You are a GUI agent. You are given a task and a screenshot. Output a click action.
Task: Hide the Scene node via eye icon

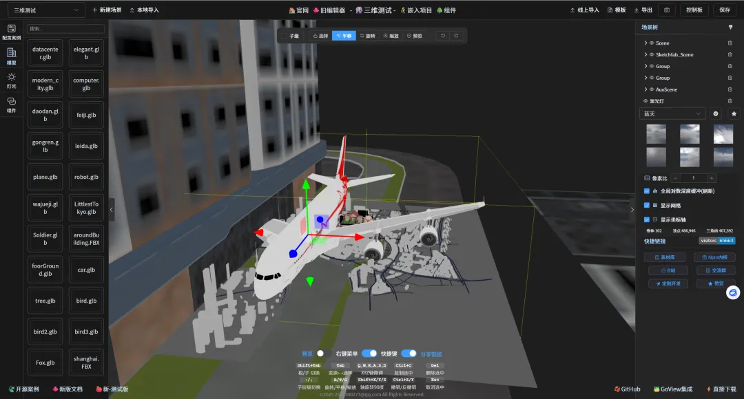652,43
